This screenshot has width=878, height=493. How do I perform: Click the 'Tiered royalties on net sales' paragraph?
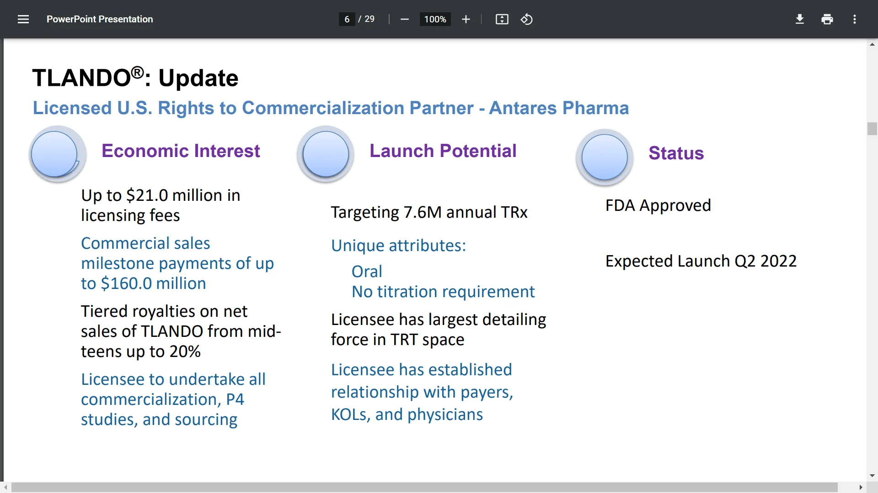point(181,331)
